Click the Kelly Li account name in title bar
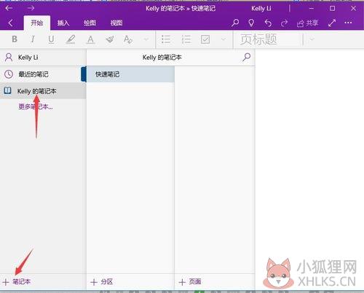 click(x=261, y=9)
